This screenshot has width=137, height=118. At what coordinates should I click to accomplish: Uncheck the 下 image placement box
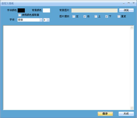106,17
